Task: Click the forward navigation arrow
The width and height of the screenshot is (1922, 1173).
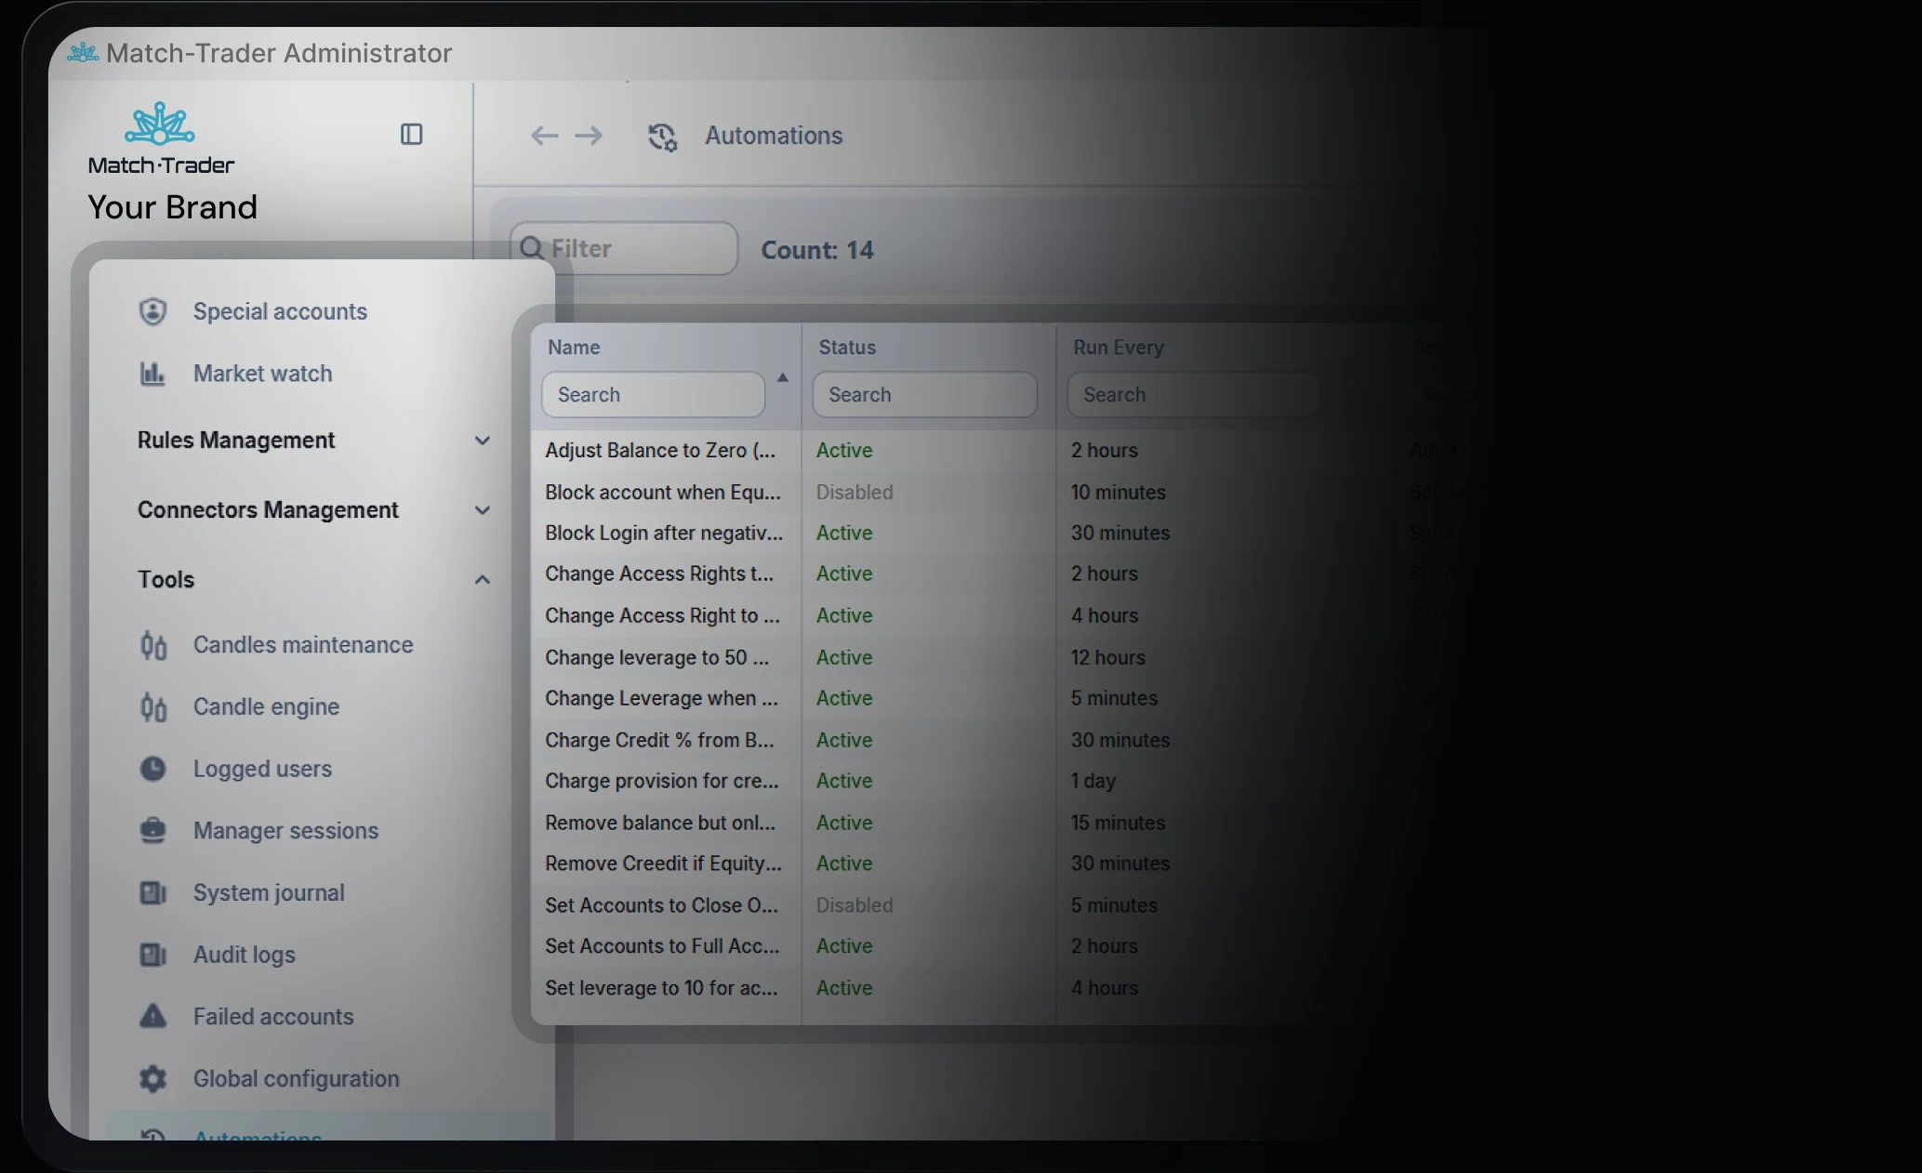Action: (x=589, y=136)
